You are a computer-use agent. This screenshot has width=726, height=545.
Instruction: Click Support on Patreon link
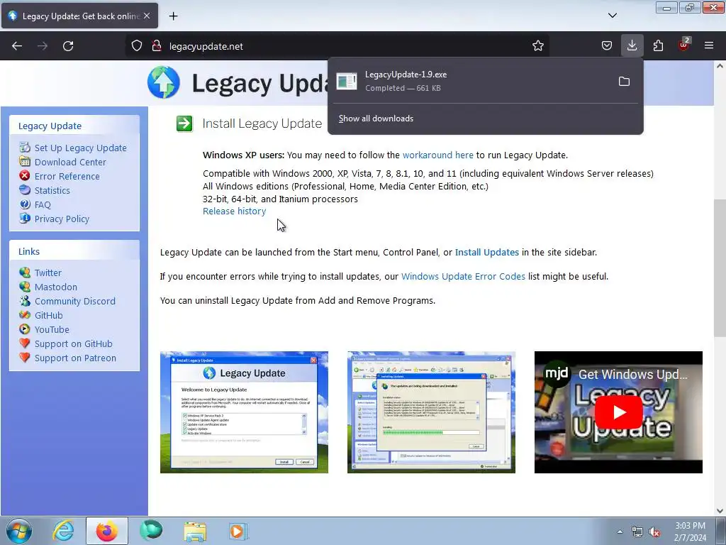(75, 358)
